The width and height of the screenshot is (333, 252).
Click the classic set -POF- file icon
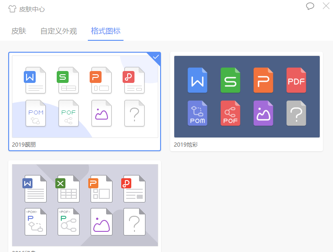point(69,222)
